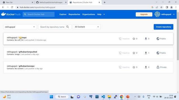Open the rekhugopal / githubactionpushed repository

22,52
